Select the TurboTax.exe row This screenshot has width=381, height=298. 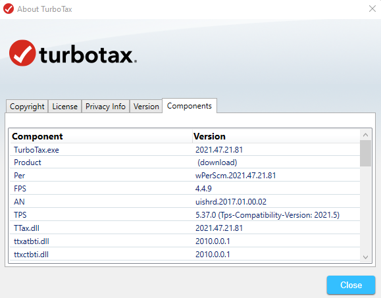point(185,149)
